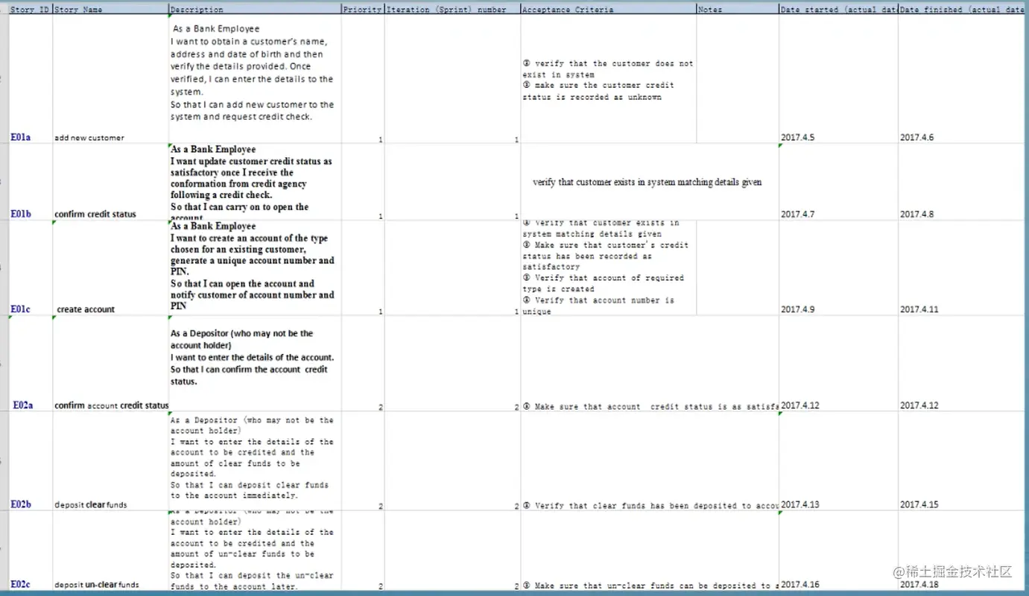Click the sprint number in row E01b

click(x=516, y=216)
